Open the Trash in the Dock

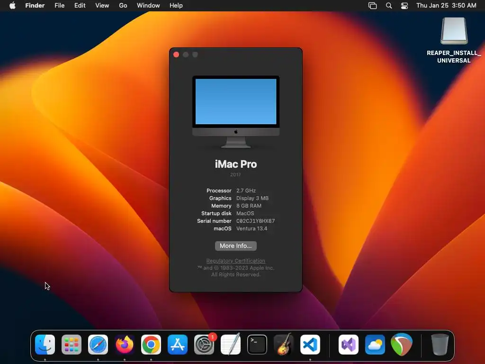click(x=440, y=345)
